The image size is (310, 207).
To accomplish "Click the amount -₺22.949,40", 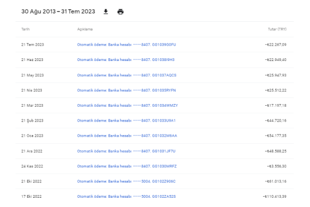I will pyautogui.click(x=276, y=59).
